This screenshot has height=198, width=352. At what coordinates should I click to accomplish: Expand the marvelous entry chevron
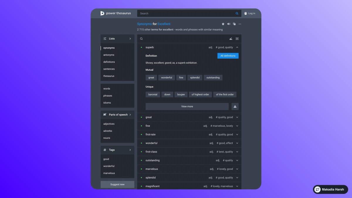(x=237, y=169)
